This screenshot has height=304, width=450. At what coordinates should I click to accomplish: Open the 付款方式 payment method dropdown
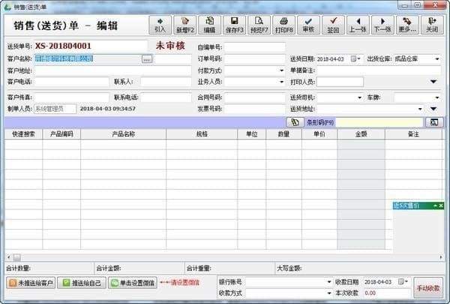click(x=282, y=70)
